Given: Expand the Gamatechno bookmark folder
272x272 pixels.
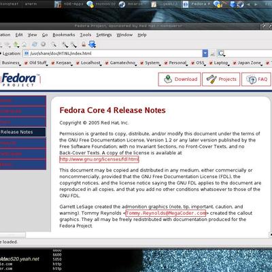Looking at the screenshot, I should click(x=120, y=63).
